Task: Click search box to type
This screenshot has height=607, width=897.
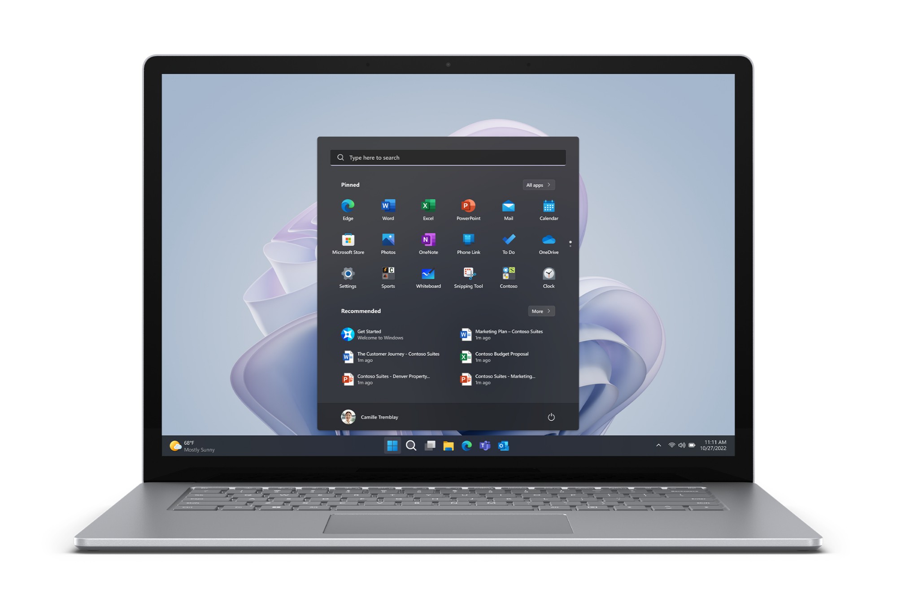Action: [x=448, y=157]
